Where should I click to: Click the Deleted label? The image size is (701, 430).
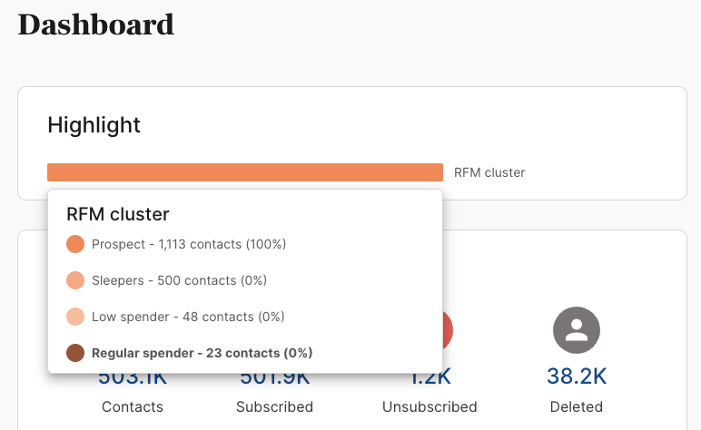[577, 406]
